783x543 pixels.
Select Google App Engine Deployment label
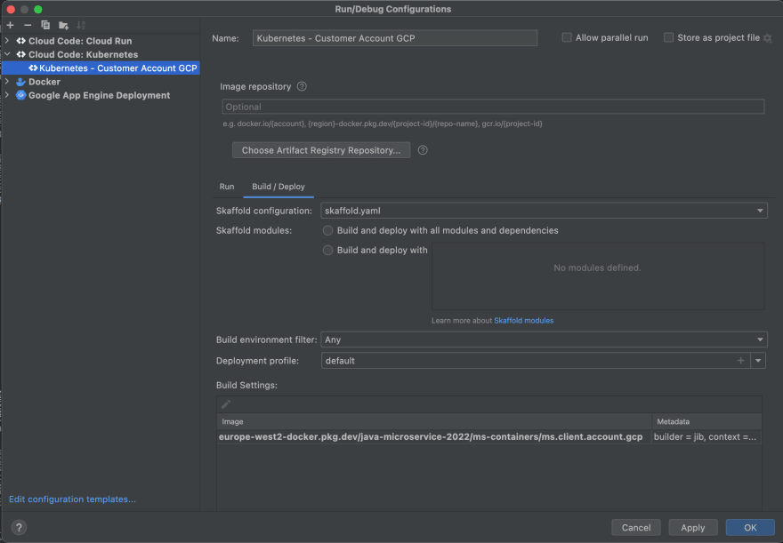click(x=99, y=95)
